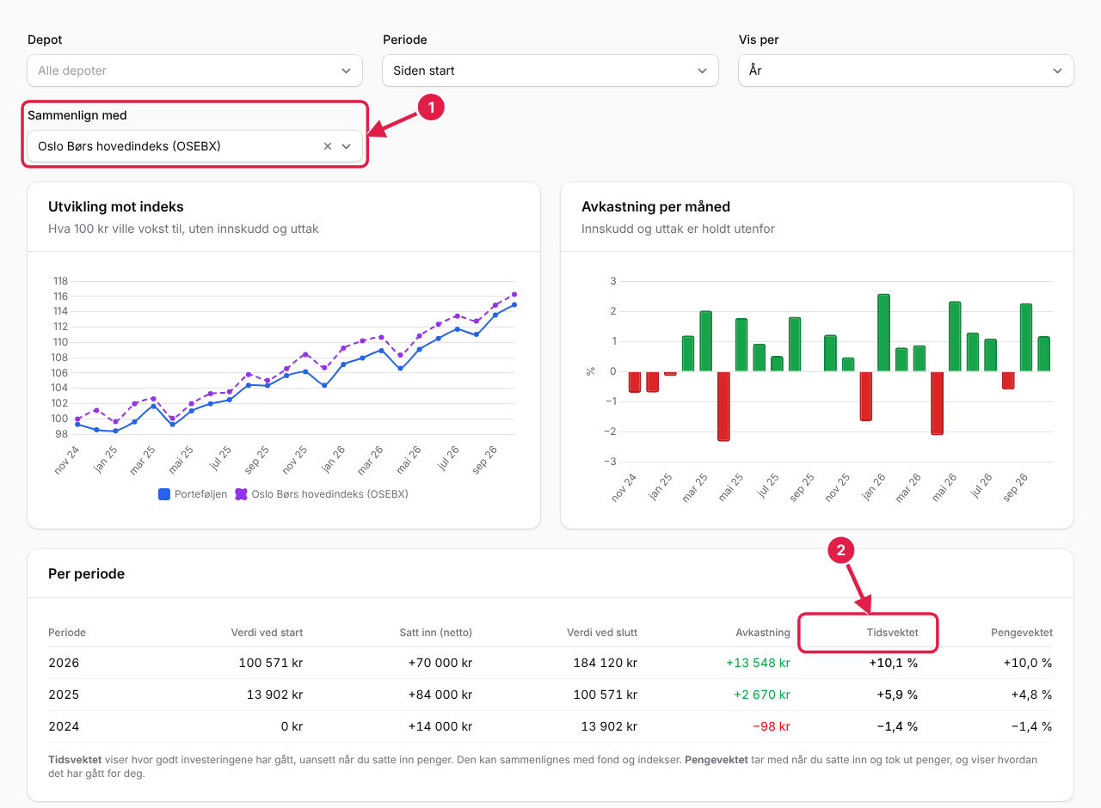Toggle the Oslo Børs hovedindeks legend entry
The image size is (1101, 808).
click(322, 494)
